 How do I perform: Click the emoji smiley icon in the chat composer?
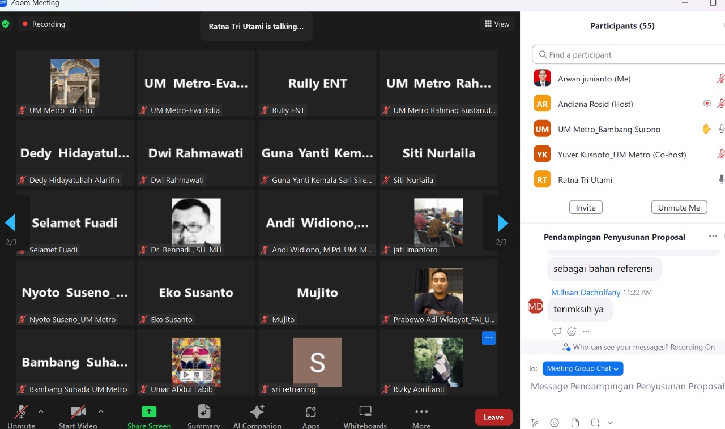[x=555, y=423]
